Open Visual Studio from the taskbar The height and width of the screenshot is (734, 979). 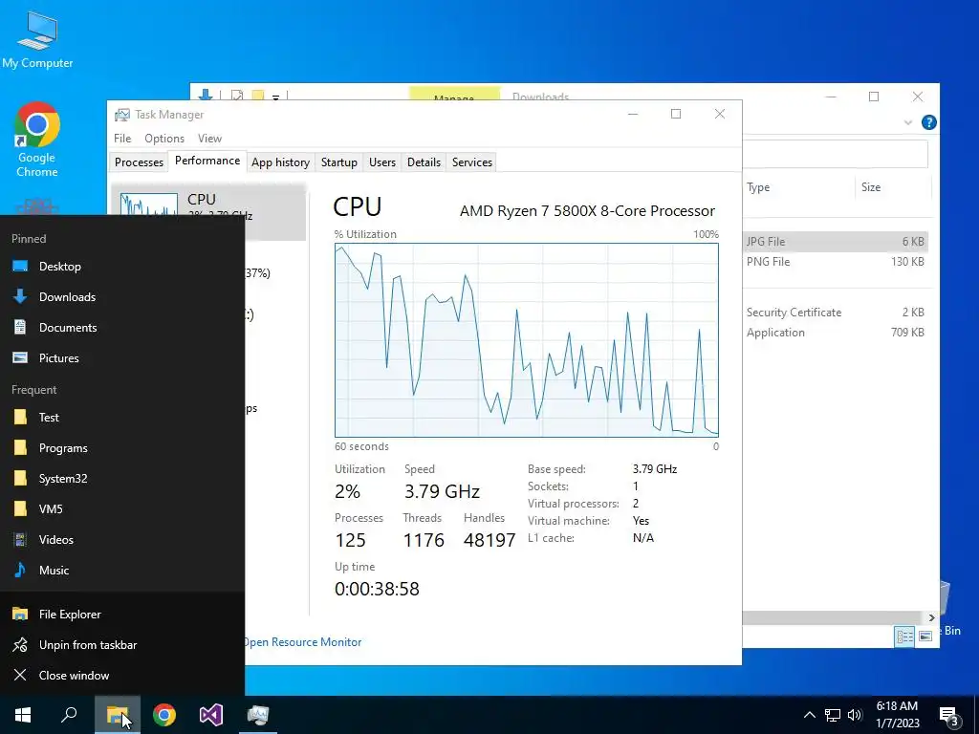(x=211, y=715)
